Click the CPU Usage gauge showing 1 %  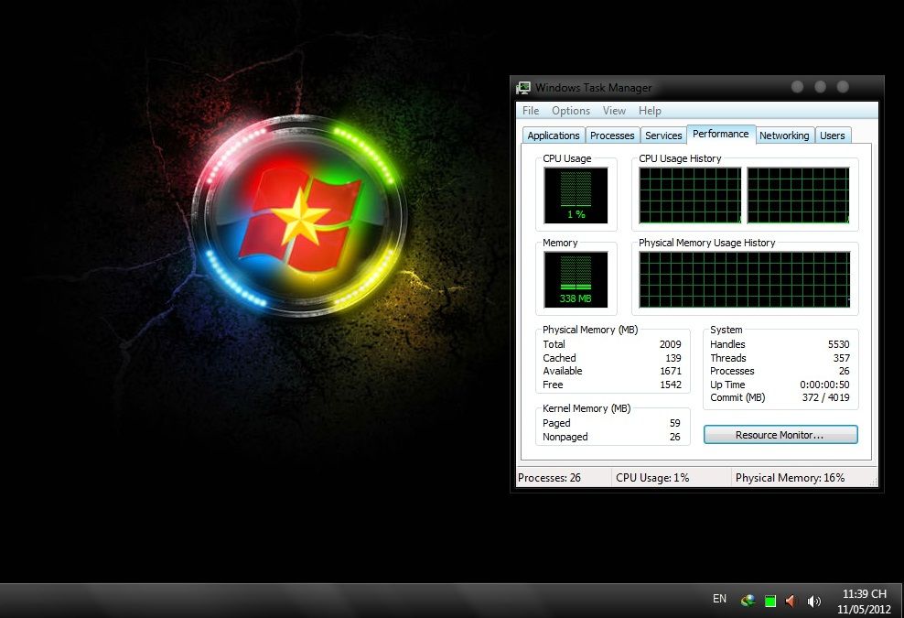576,195
